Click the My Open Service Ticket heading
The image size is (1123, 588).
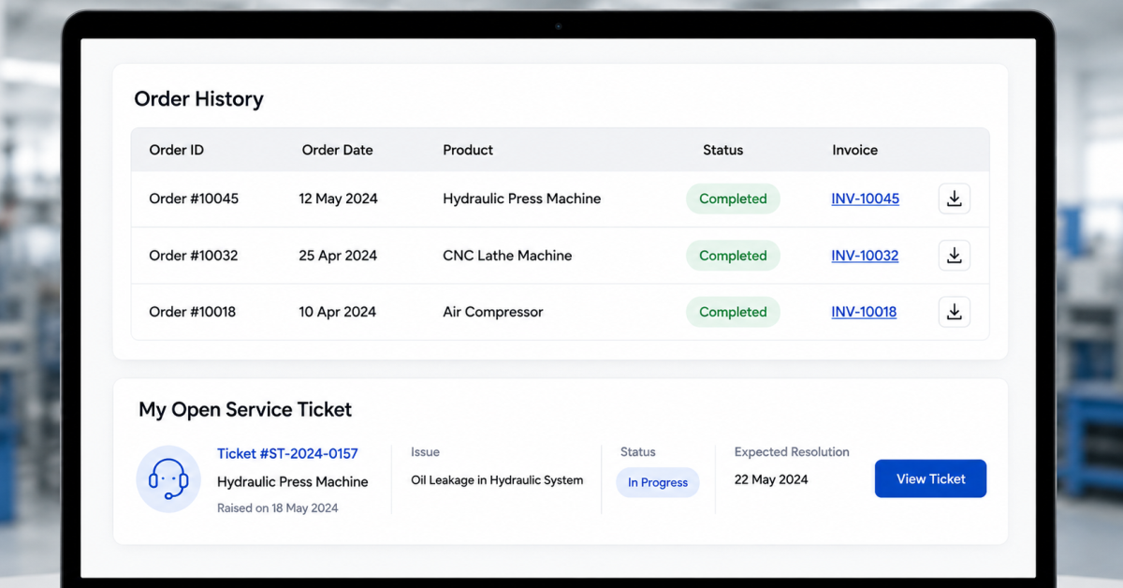click(x=245, y=409)
